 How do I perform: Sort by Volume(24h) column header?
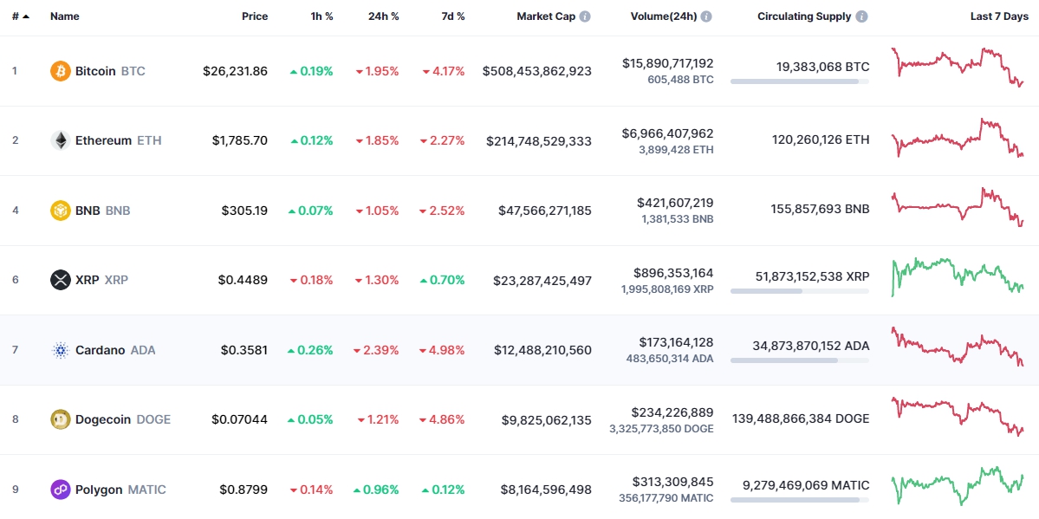tap(664, 16)
